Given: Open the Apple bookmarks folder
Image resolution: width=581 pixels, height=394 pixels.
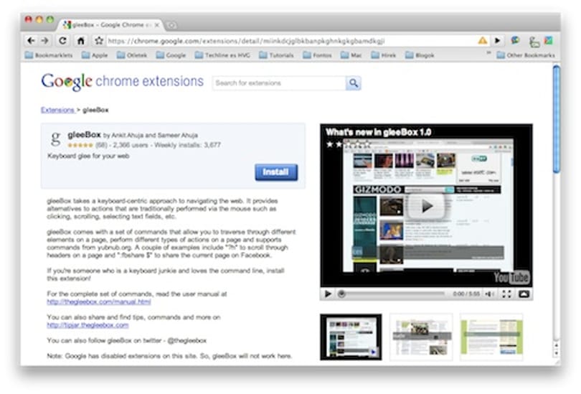Looking at the screenshot, I should pos(95,55).
